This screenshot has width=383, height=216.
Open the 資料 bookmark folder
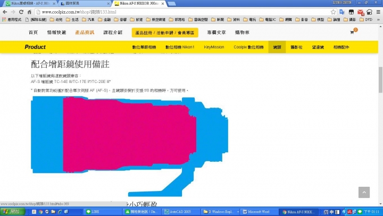tap(234, 20)
